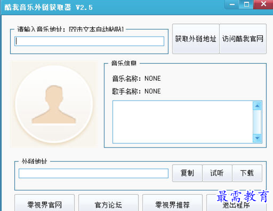The height and width of the screenshot is (211, 273).
Task: Click inside the music info text area
Action: 183,122
